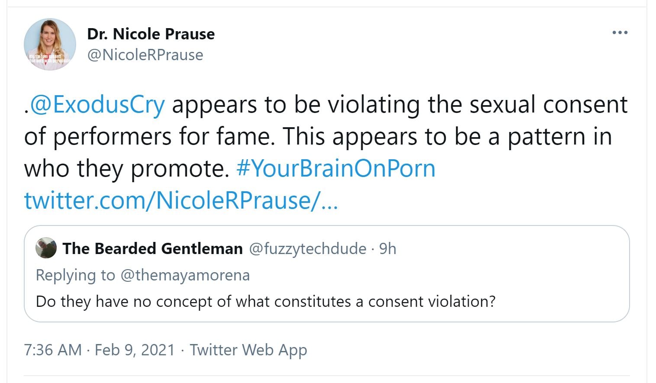This screenshot has width=656, height=383.
Task: Click the 7:36 AM tweet time
Action: click(x=53, y=350)
